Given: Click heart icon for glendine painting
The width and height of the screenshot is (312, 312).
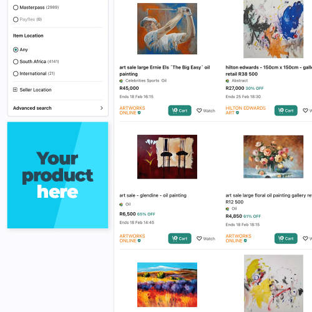Looking at the screenshot, I should (199, 238).
